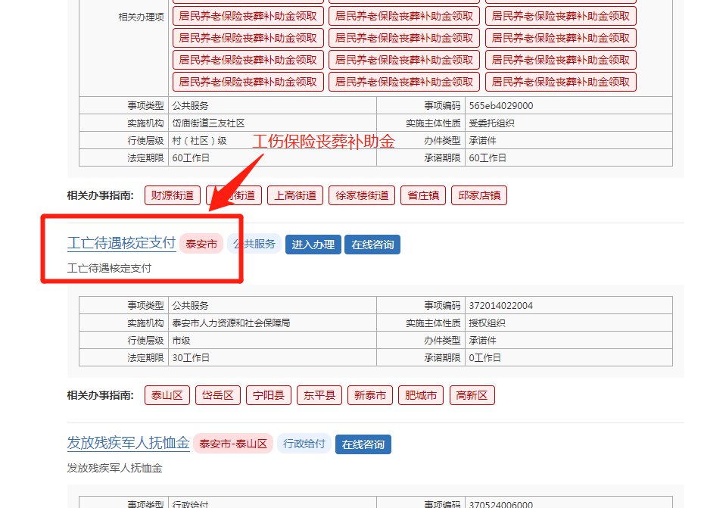Open the 省庄镇 guide tag
The height and width of the screenshot is (508, 704).
(x=422, y=195)
